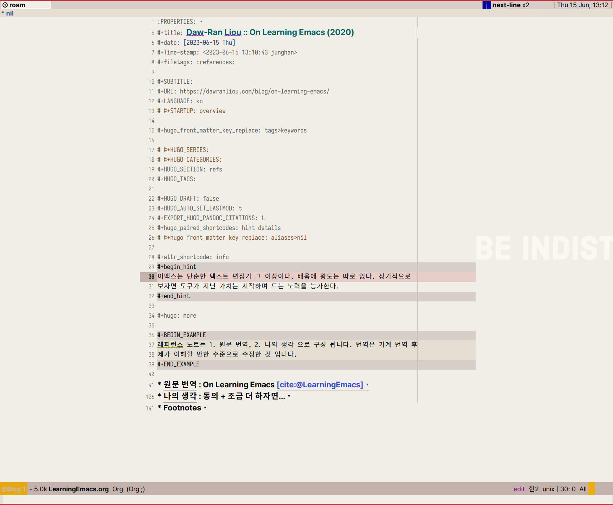Viewport: 613px width, 505px height.
Task: Click the ':references:' filetags value
Action: [216, 62]
